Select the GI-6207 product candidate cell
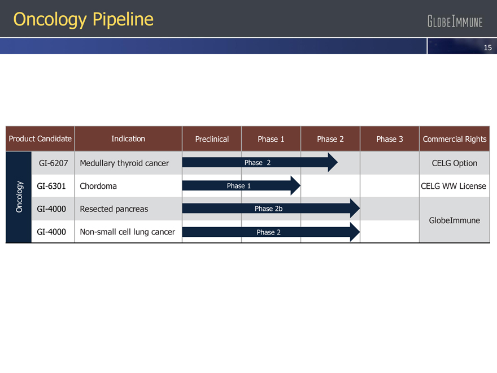This screenshot has width=497, height=373. pyautogui.click(x=54, y=163)
